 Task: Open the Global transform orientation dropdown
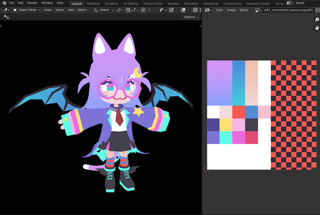[x=104, y=10]
